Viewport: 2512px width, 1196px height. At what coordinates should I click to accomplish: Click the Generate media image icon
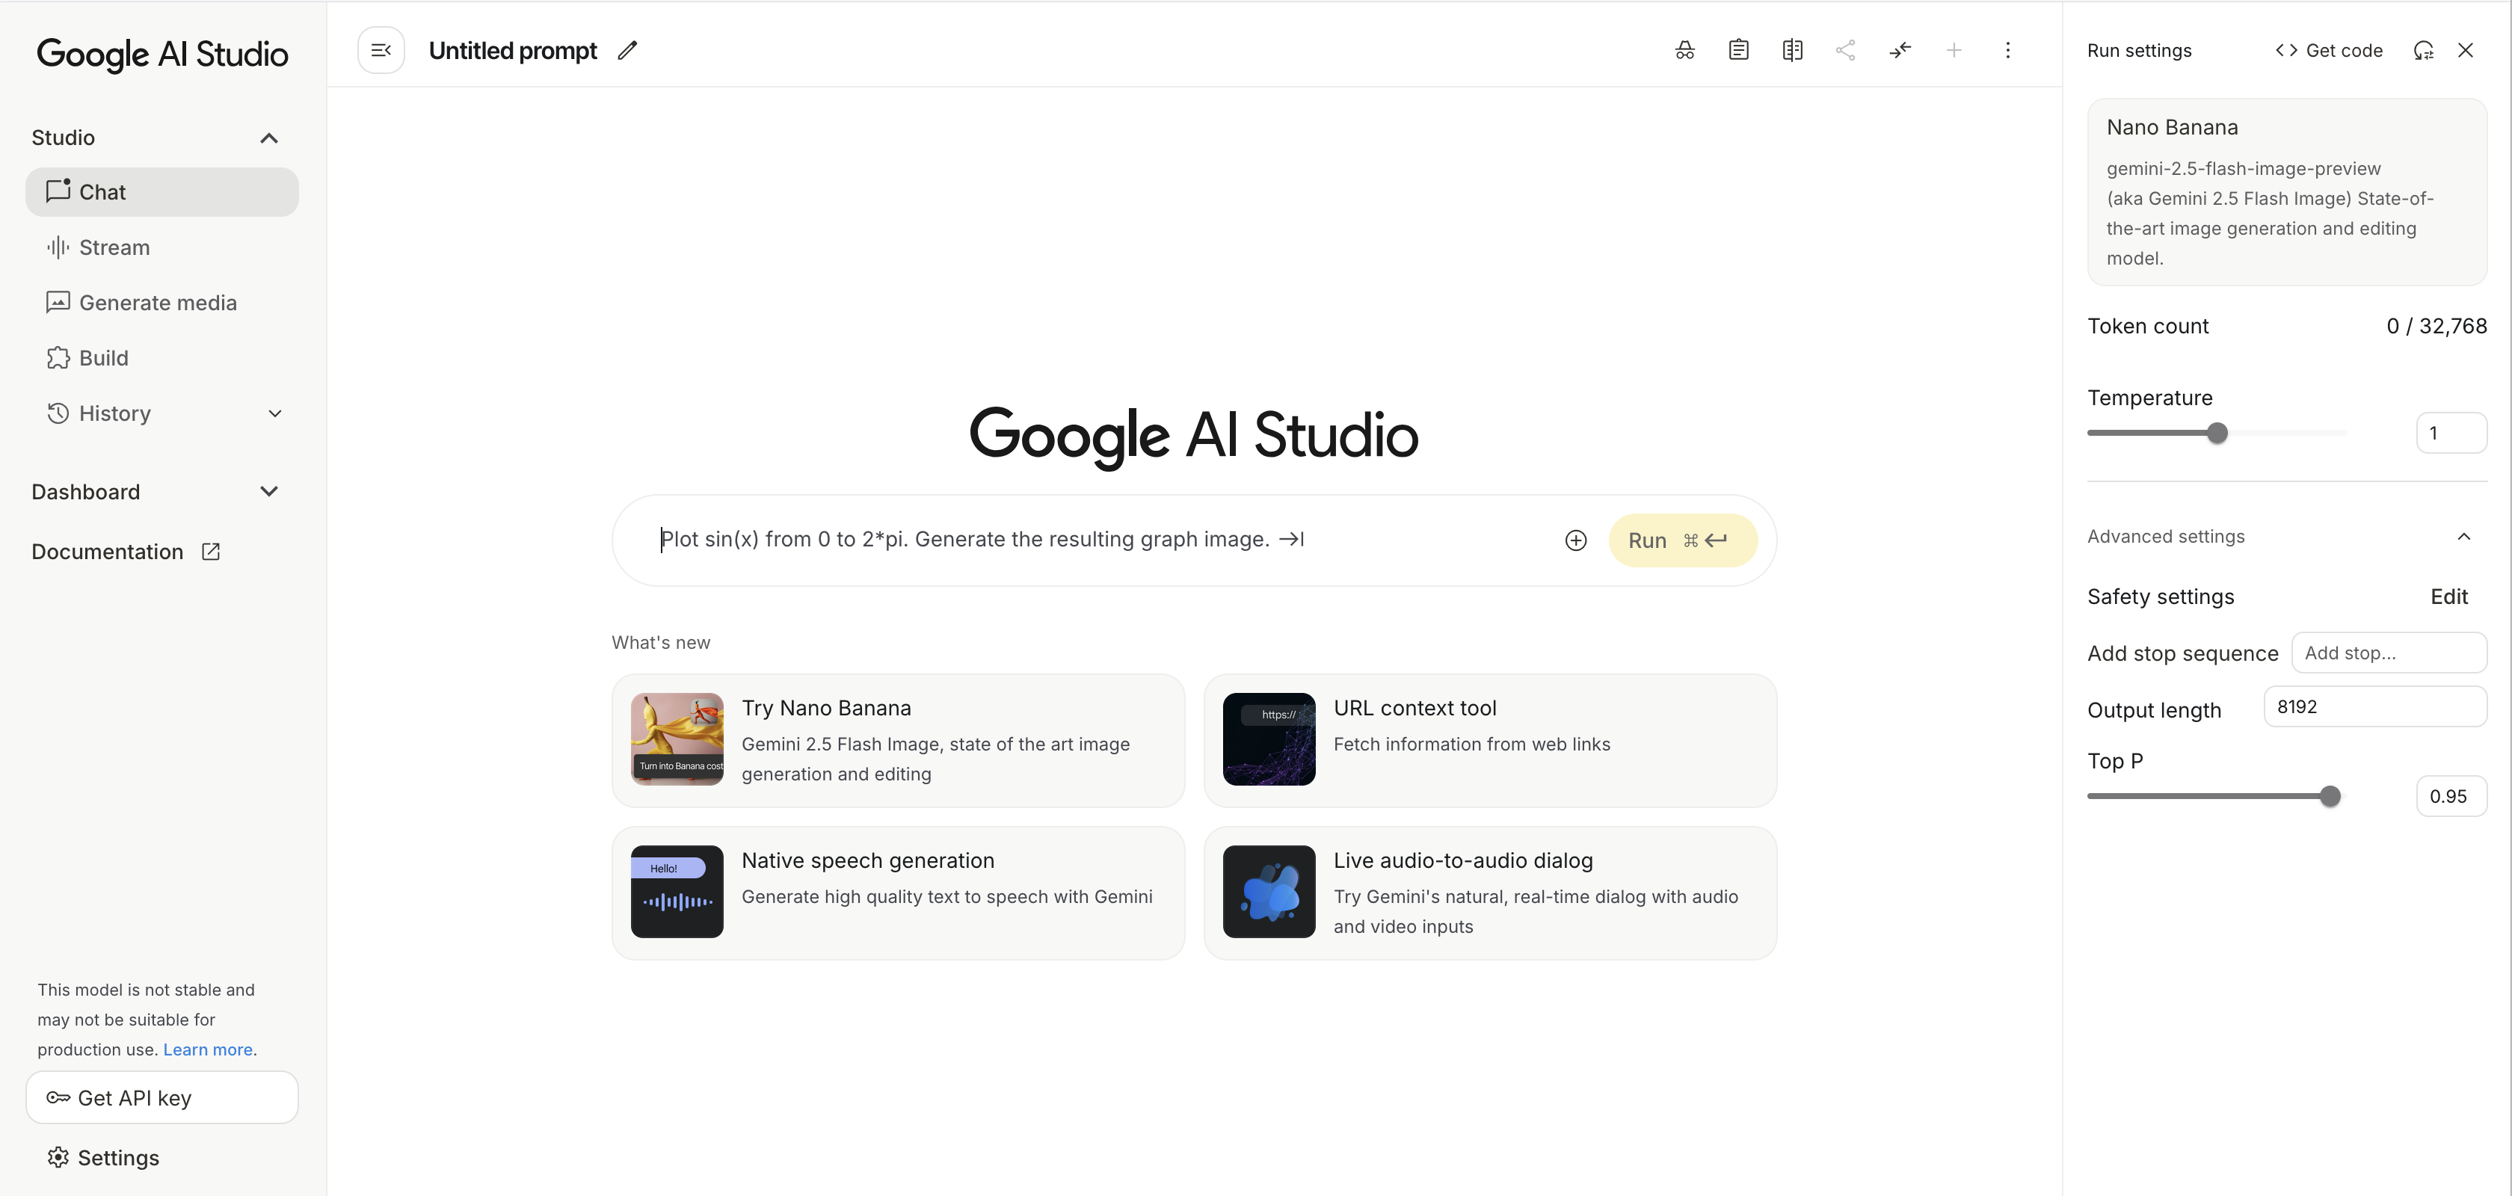[x=58, y=303]
